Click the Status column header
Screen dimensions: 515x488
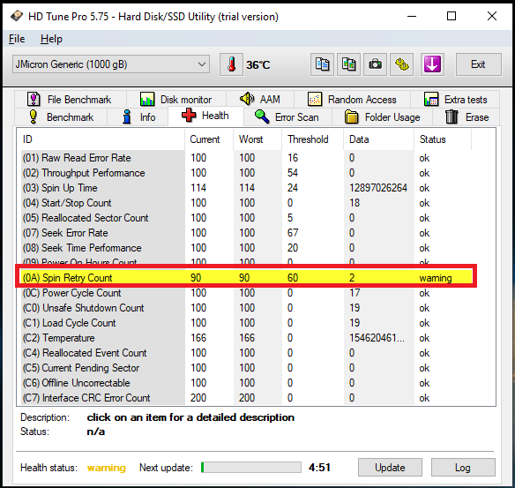point(443,139)
